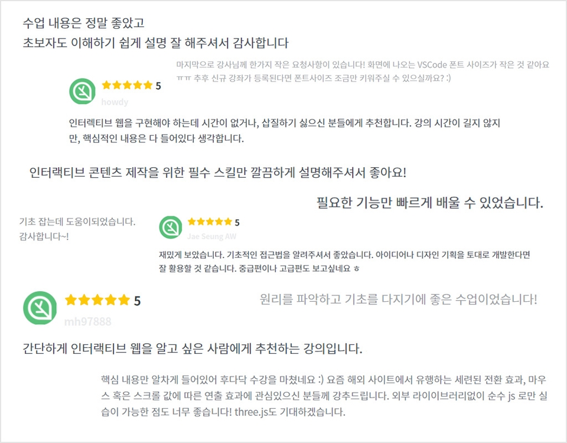
Task: Click the five-star rating beside howdy
Action: (128, 85)
